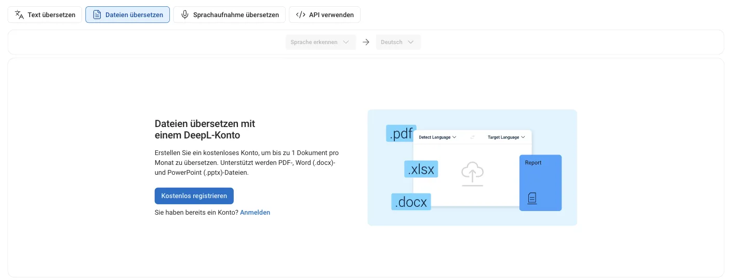Viewport: 733px width, 280px height.
Task: Click the document icon on the Report card
Action: (x=532, y=198)
